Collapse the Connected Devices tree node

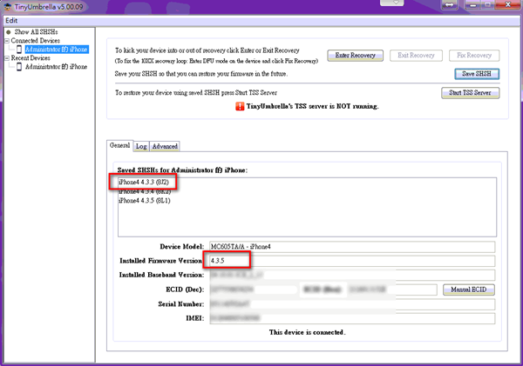[7, 41]
